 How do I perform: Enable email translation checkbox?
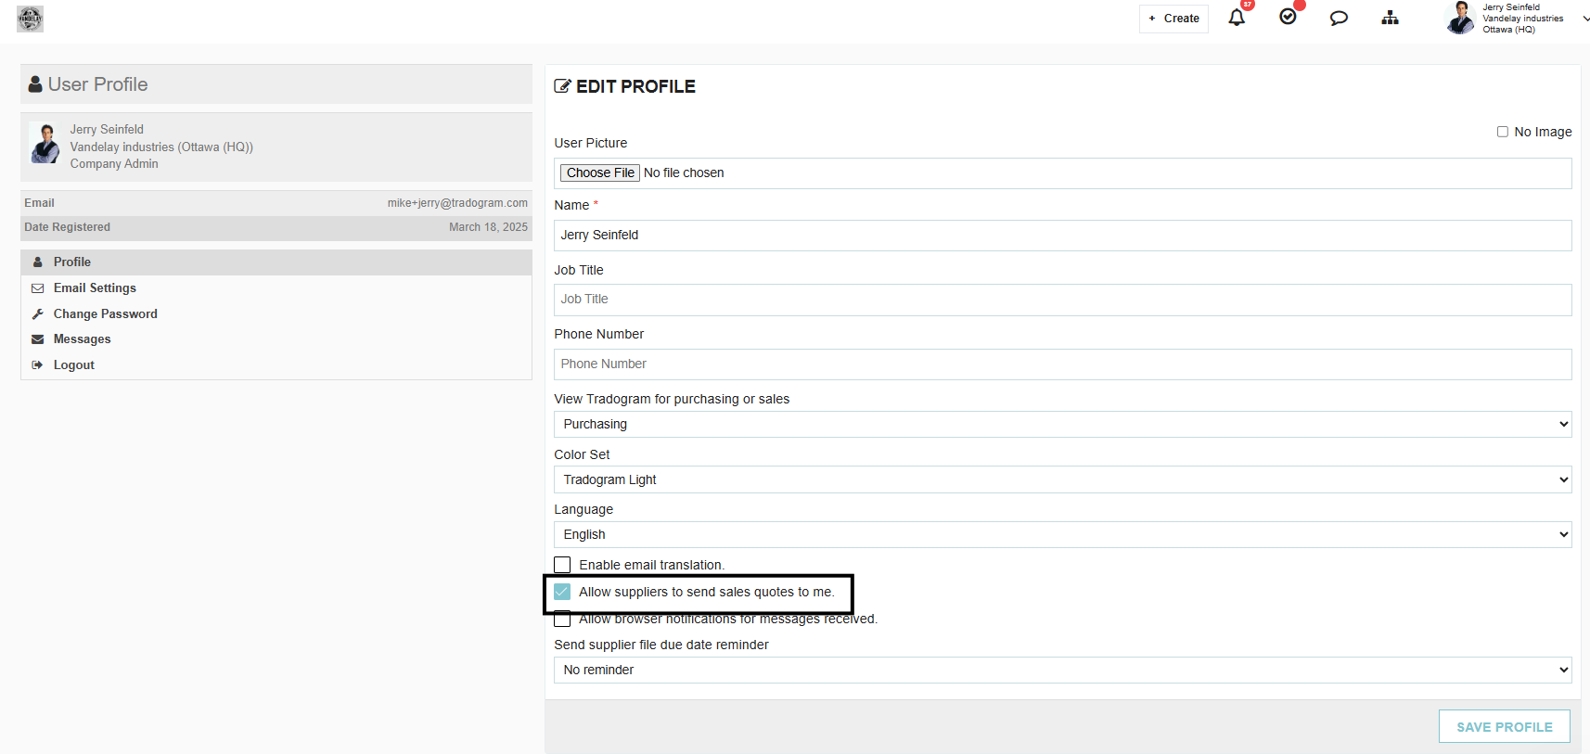[x=562, y=565]
